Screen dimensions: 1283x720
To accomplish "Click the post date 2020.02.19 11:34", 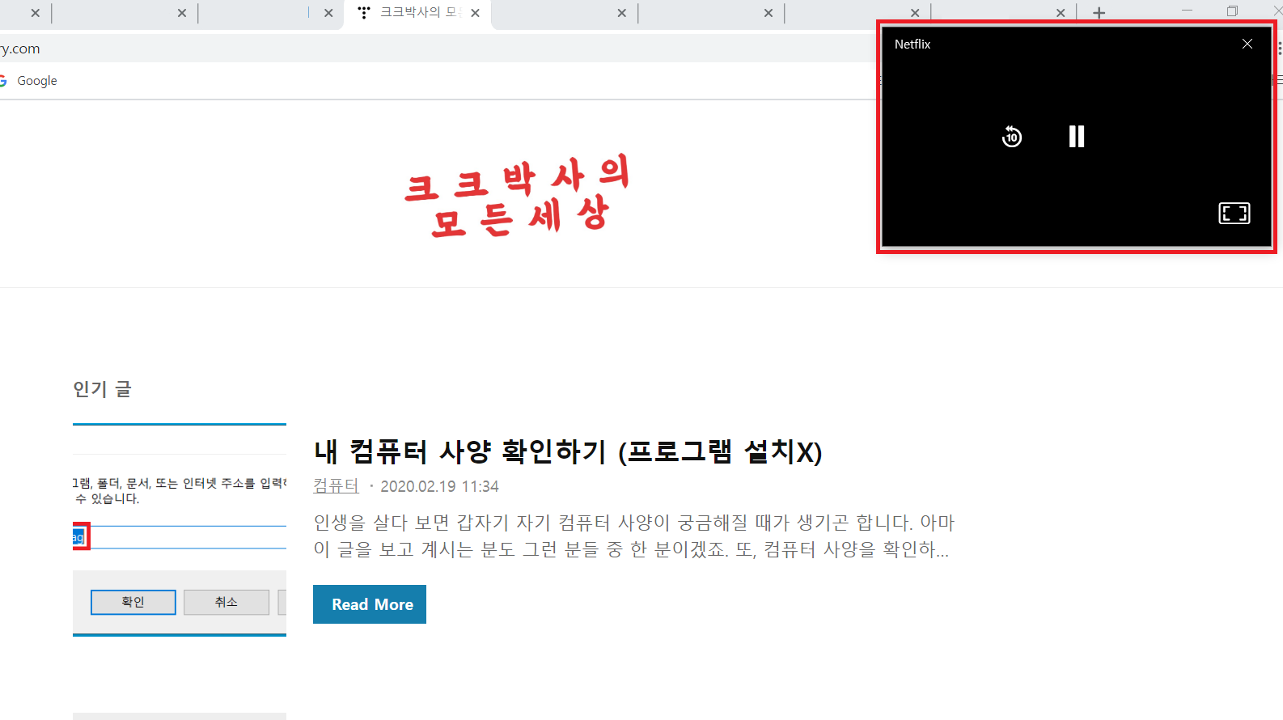I will pos(439,486).
